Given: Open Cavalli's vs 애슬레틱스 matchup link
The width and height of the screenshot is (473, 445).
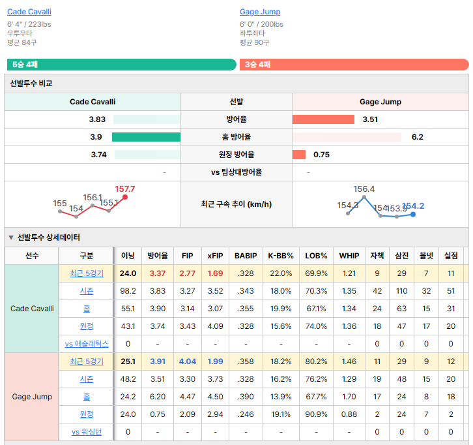Looking at the screenshot, I should click(87, 344).
